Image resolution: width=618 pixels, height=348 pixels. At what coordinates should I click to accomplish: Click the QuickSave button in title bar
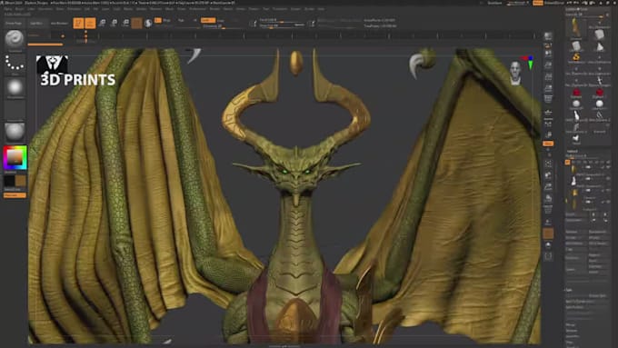495,3
